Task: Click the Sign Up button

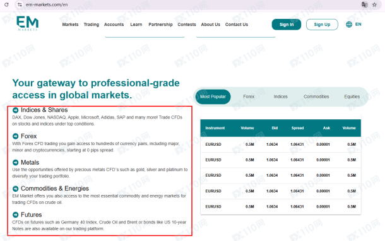Action: click(322, 25)
